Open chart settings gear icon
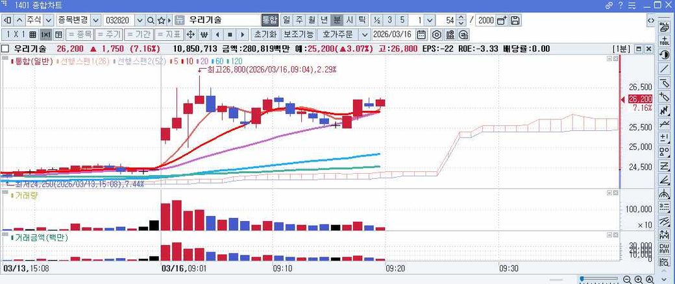The height and width of the screenshot is (284, 675). (436, 34)
